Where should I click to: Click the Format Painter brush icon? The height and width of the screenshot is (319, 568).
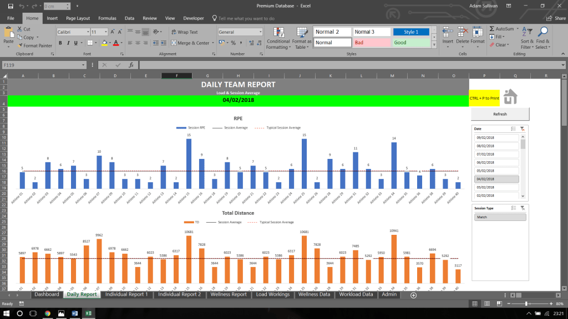click(x=21, y=45)
